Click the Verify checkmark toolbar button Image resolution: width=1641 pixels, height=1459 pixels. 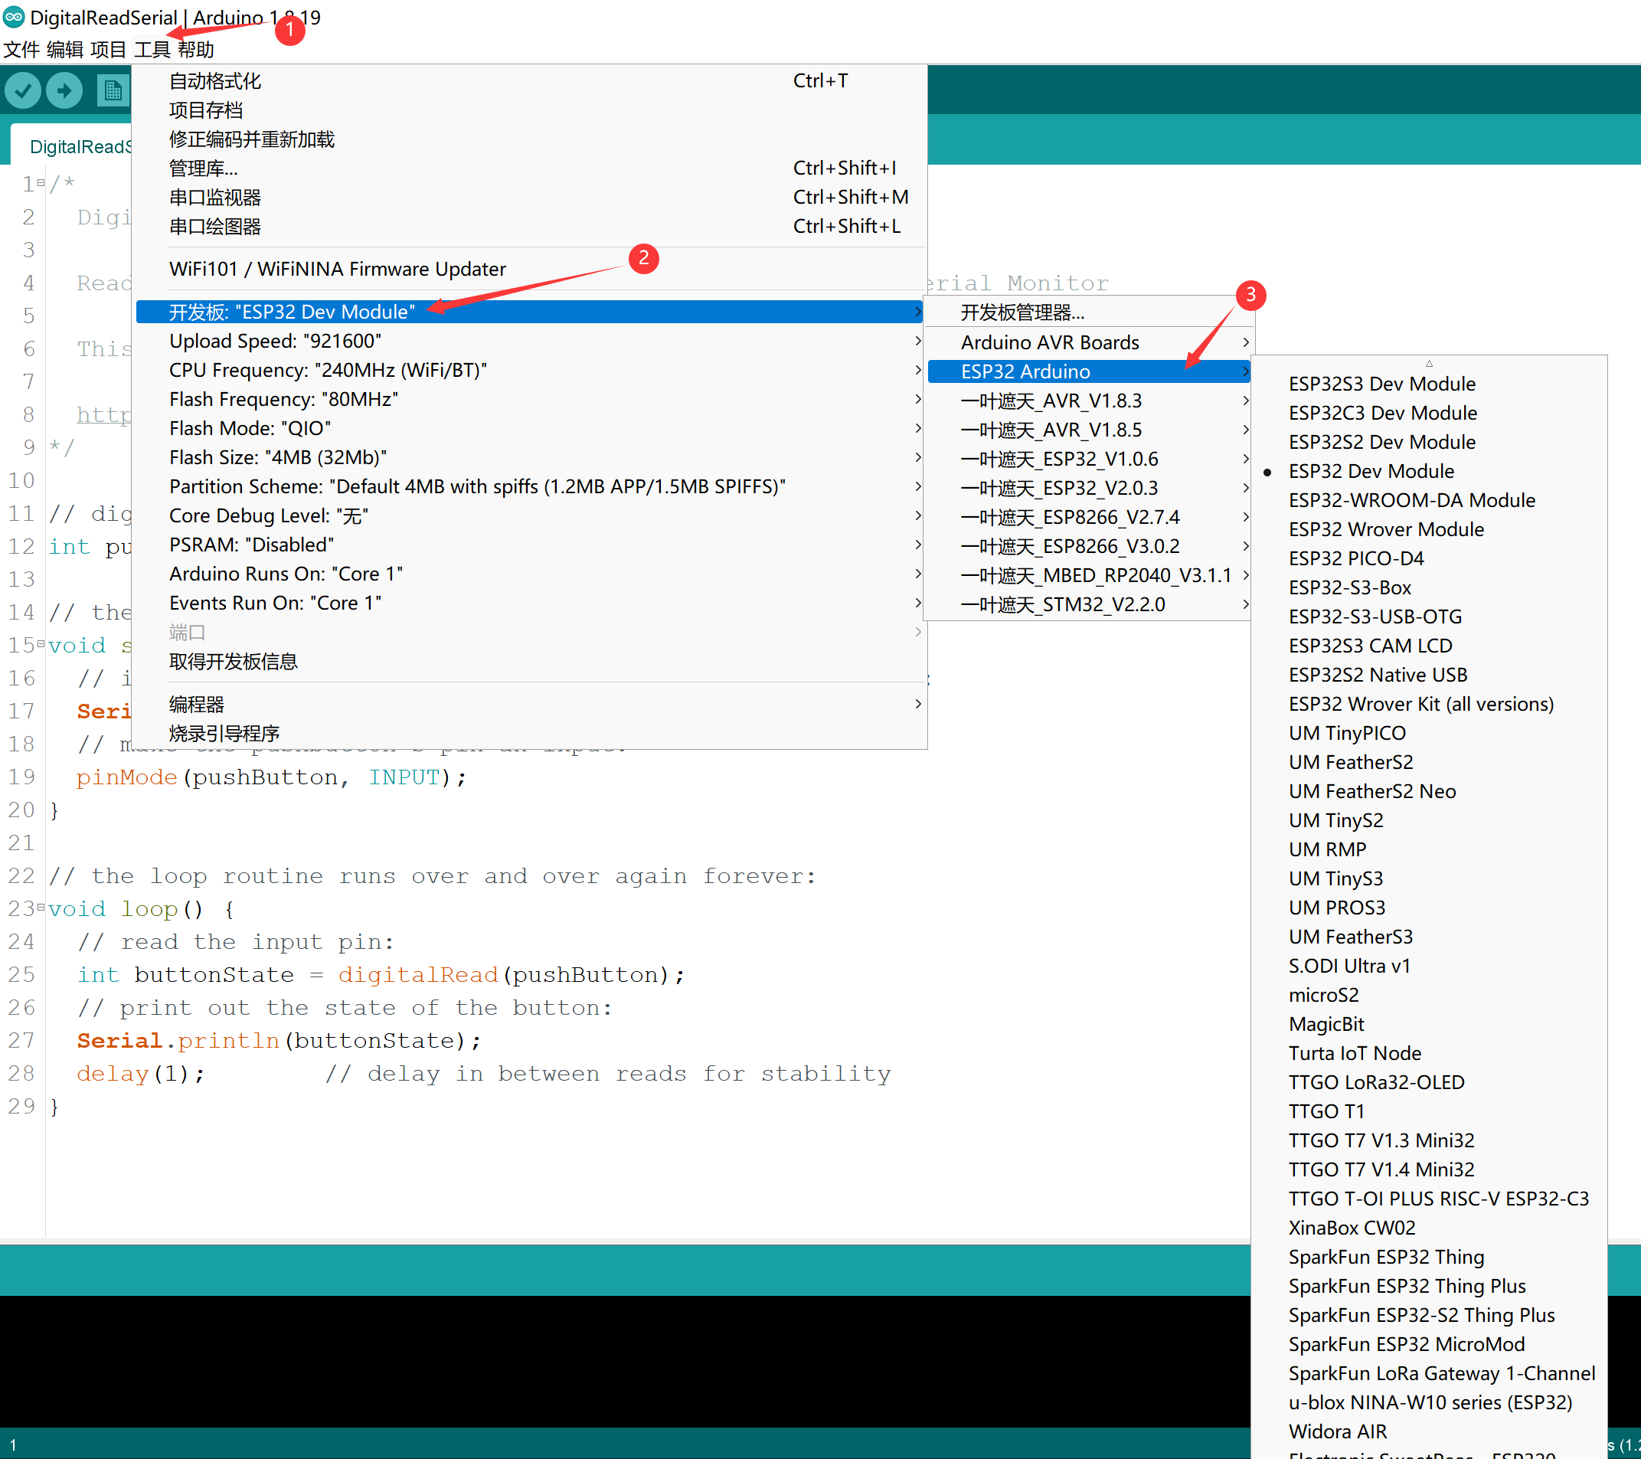(x=23, y=90)
